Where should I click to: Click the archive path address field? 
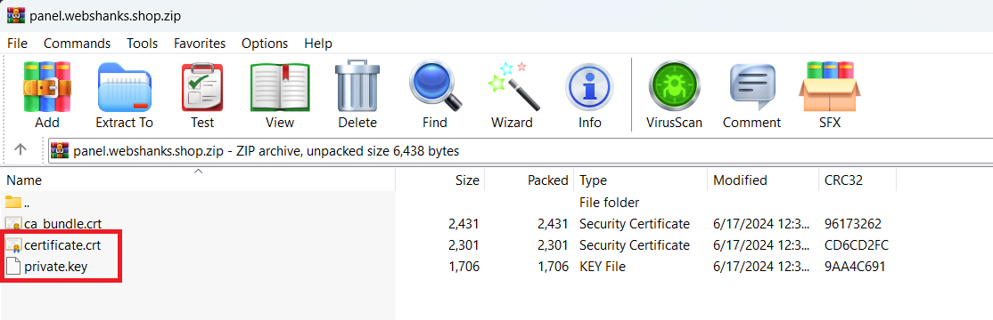[x=520, y=151]
